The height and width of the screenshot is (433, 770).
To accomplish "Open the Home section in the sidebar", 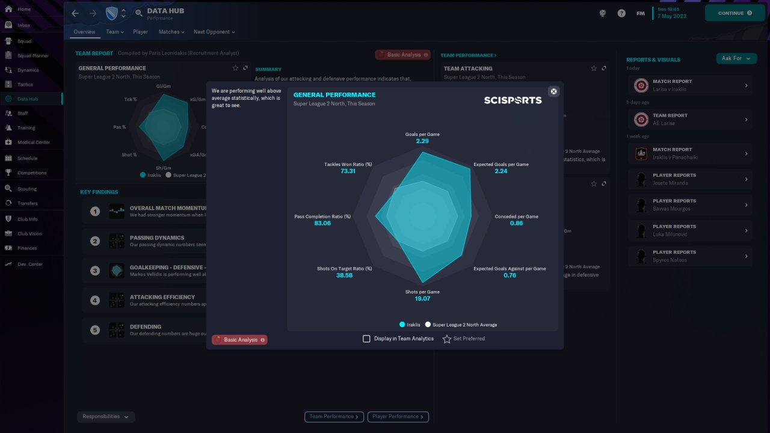I will [x=31, y=10].
